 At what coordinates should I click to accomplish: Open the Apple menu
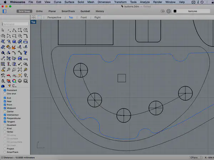[5, 2]
